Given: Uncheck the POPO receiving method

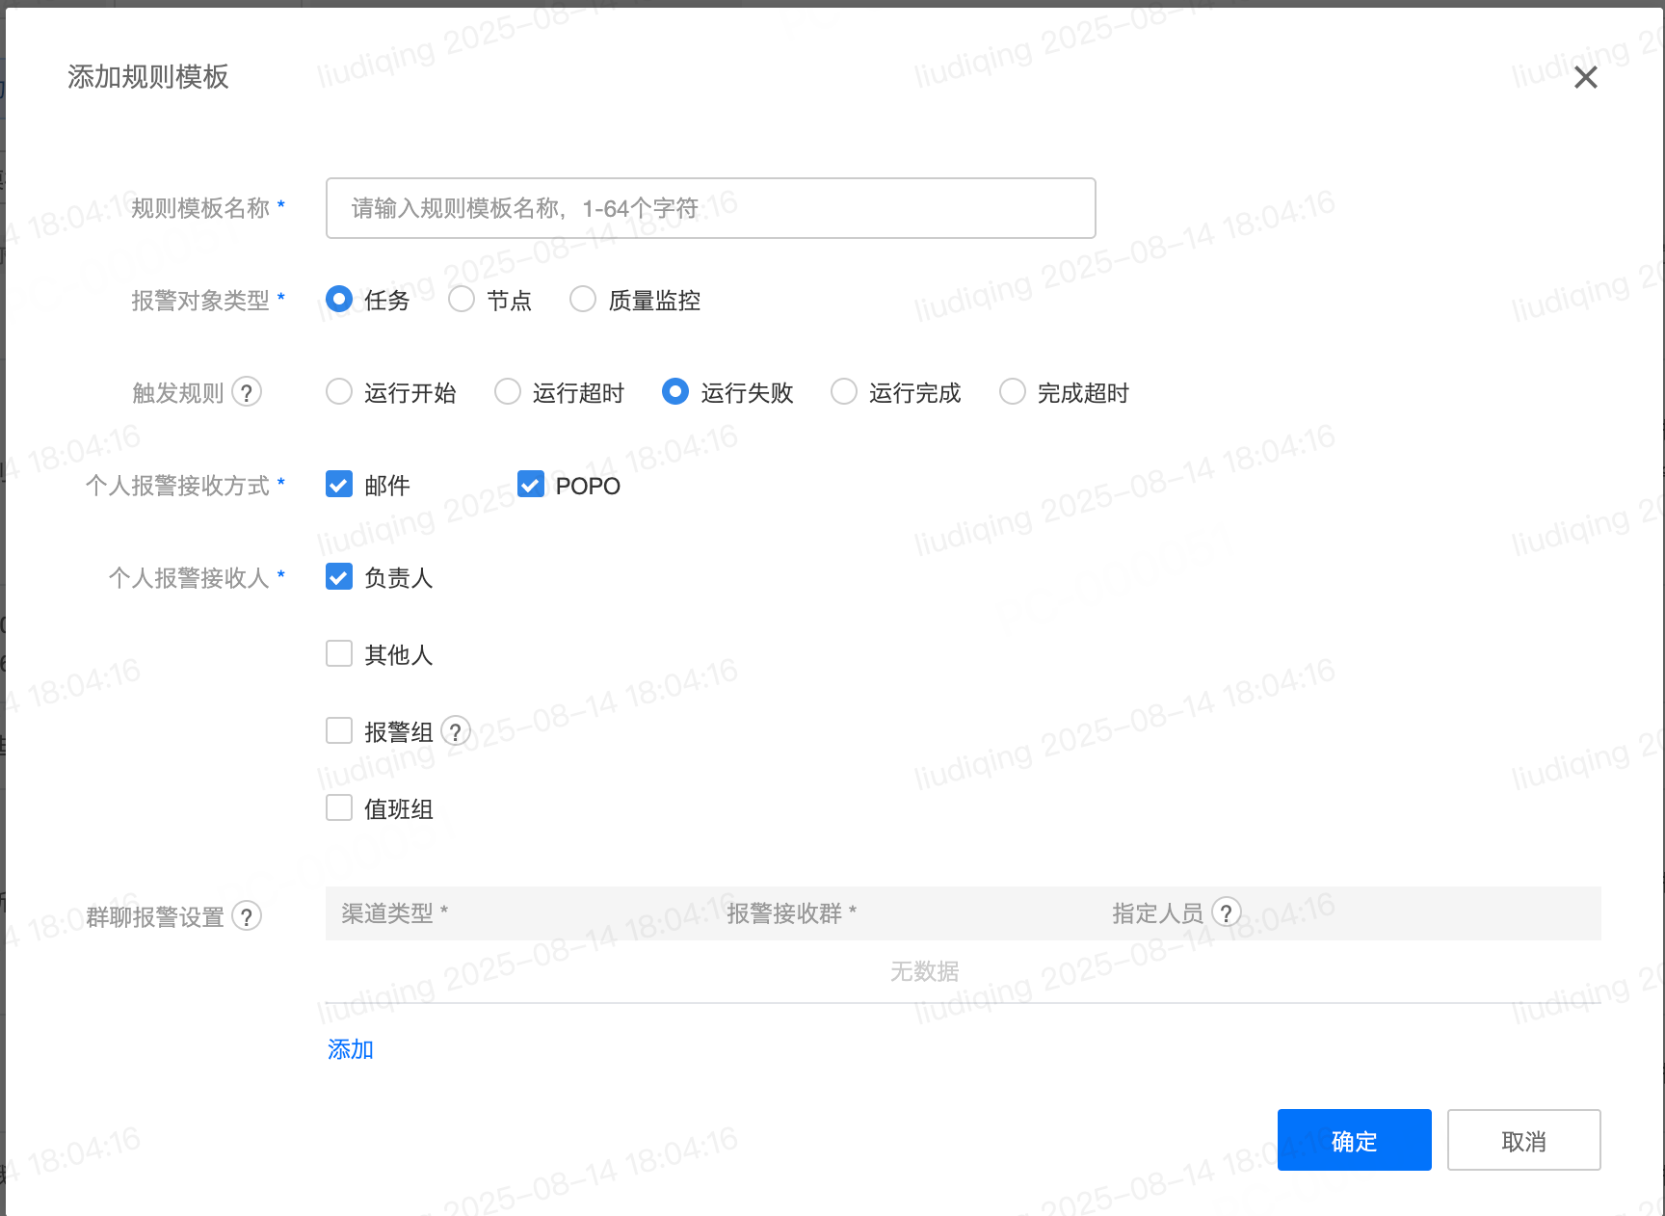Looking at the screenshot, I should coord(531,485).
